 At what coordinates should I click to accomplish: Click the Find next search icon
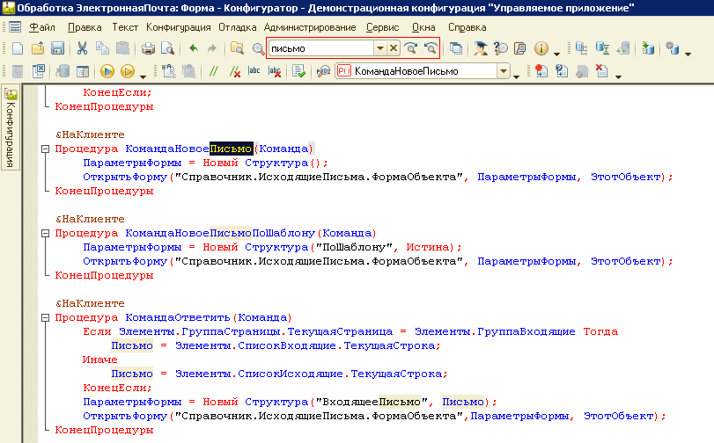pos(410,48)
